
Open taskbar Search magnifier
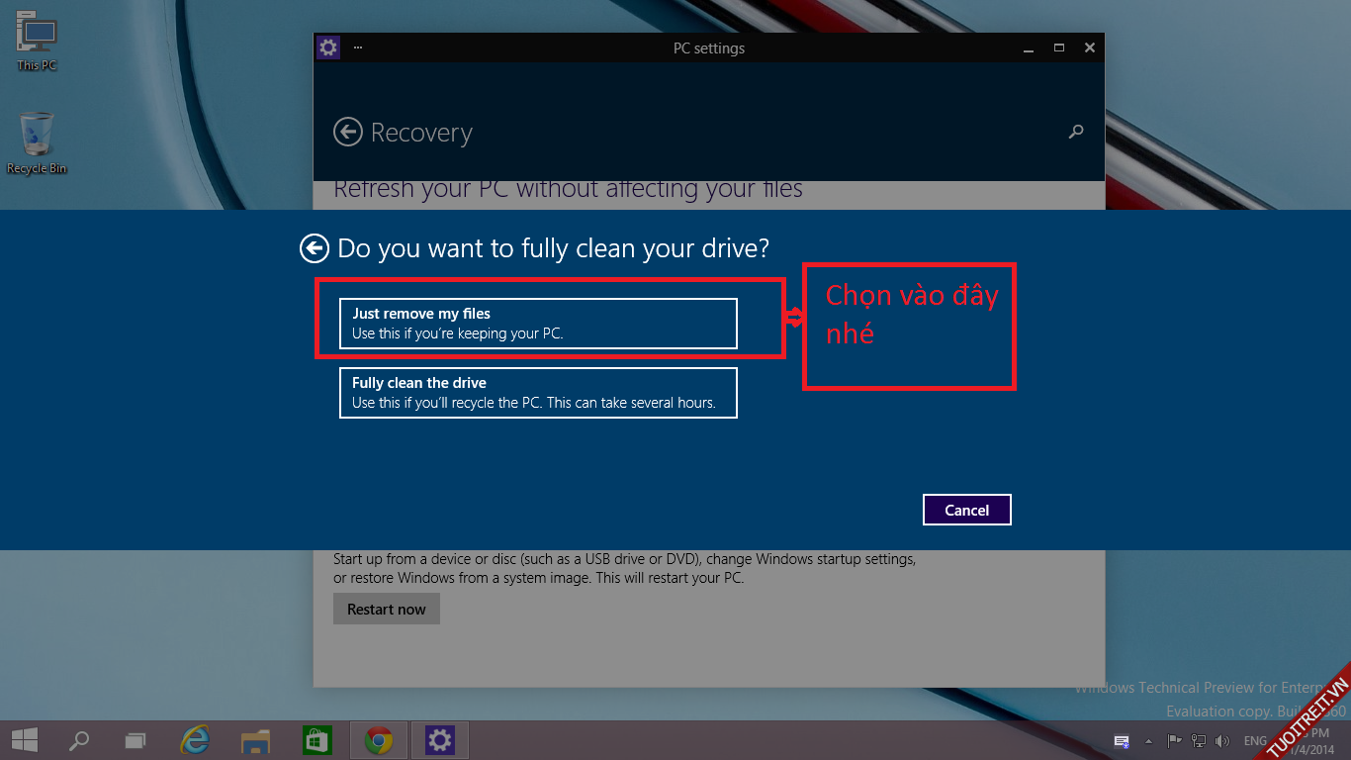[79, 740]
